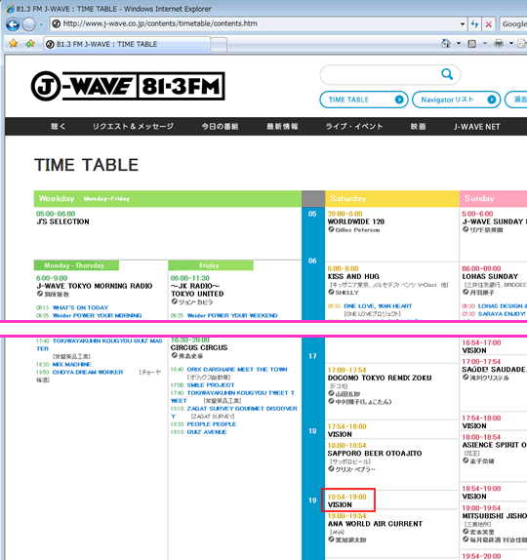This screenshot has height=560, width=527.
Task: Click the TOKYO UNITED program title
Action: pyautogui.click(x=197, y=294)
